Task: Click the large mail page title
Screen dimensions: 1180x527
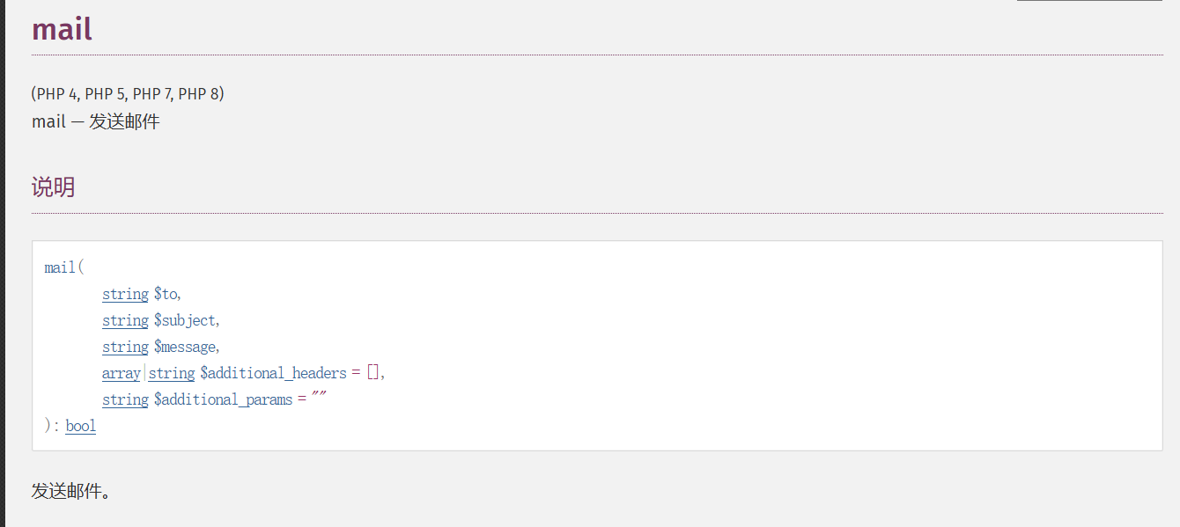Action: tap(62, 29)
